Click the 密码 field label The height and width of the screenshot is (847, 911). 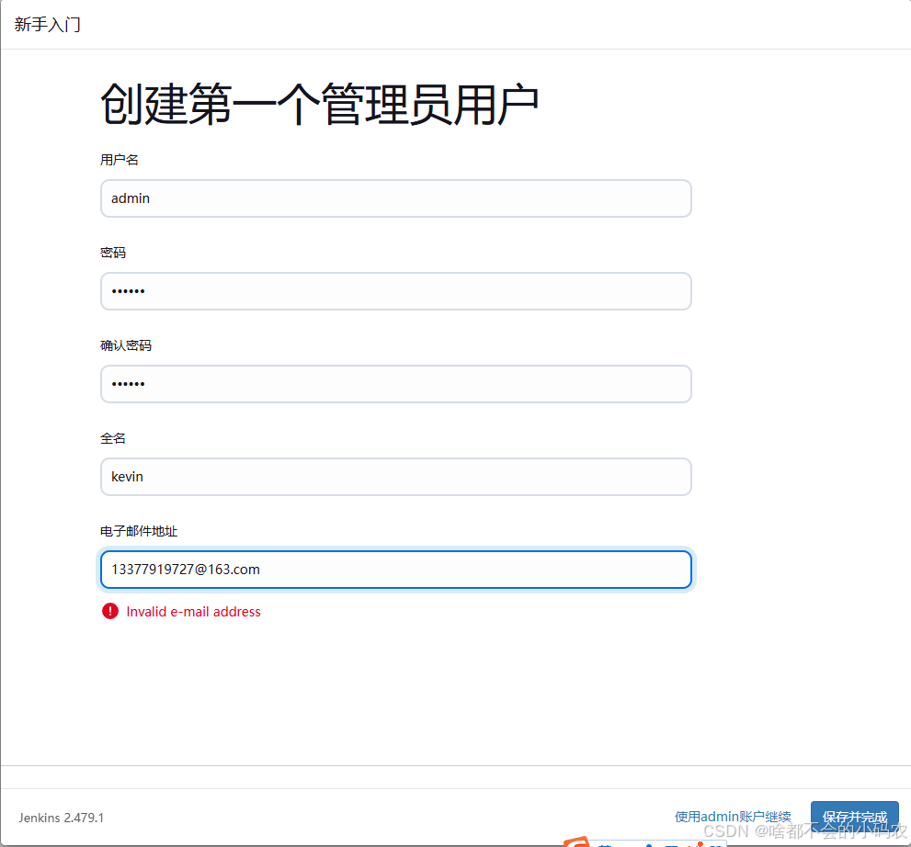point(112,252)
